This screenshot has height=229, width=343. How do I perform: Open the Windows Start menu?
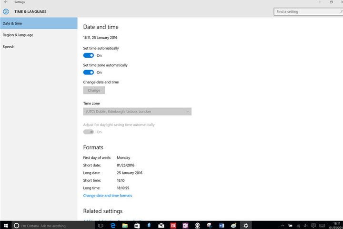6,226
